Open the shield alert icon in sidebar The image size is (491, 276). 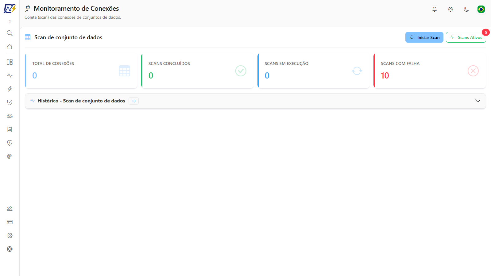click(x=10, y=143)
